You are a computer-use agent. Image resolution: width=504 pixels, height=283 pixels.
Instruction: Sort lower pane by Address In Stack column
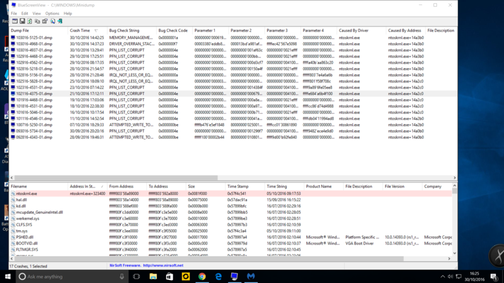pyautogui.click(x=88, y=186)
